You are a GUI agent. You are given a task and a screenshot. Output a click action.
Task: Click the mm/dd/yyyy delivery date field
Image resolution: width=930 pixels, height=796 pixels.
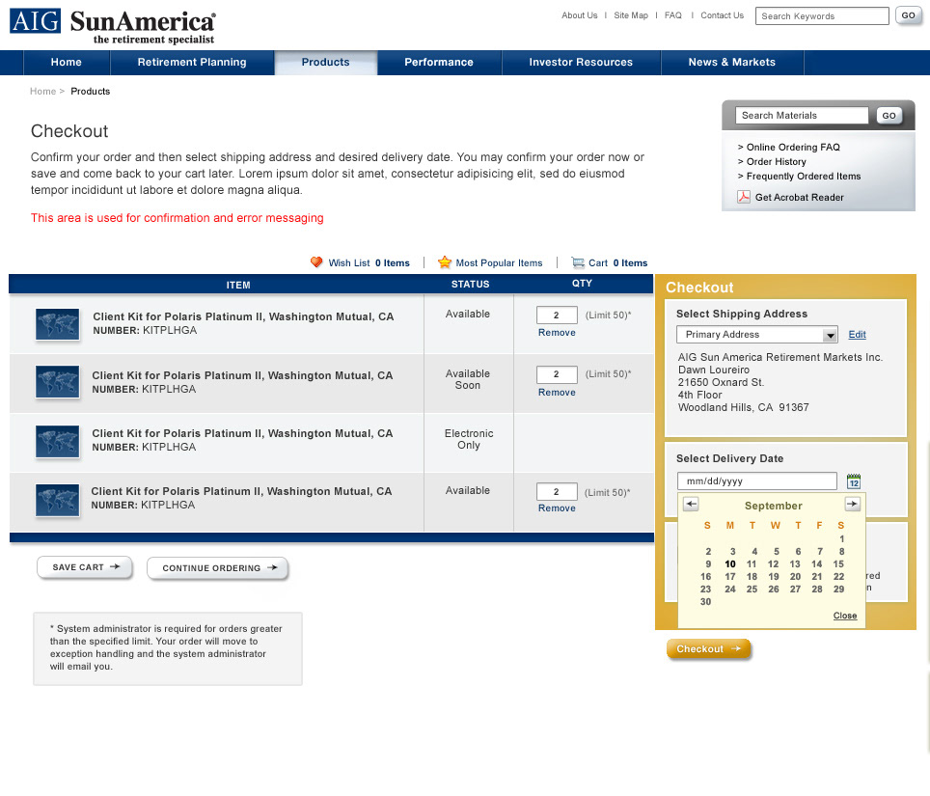point(756,481)
